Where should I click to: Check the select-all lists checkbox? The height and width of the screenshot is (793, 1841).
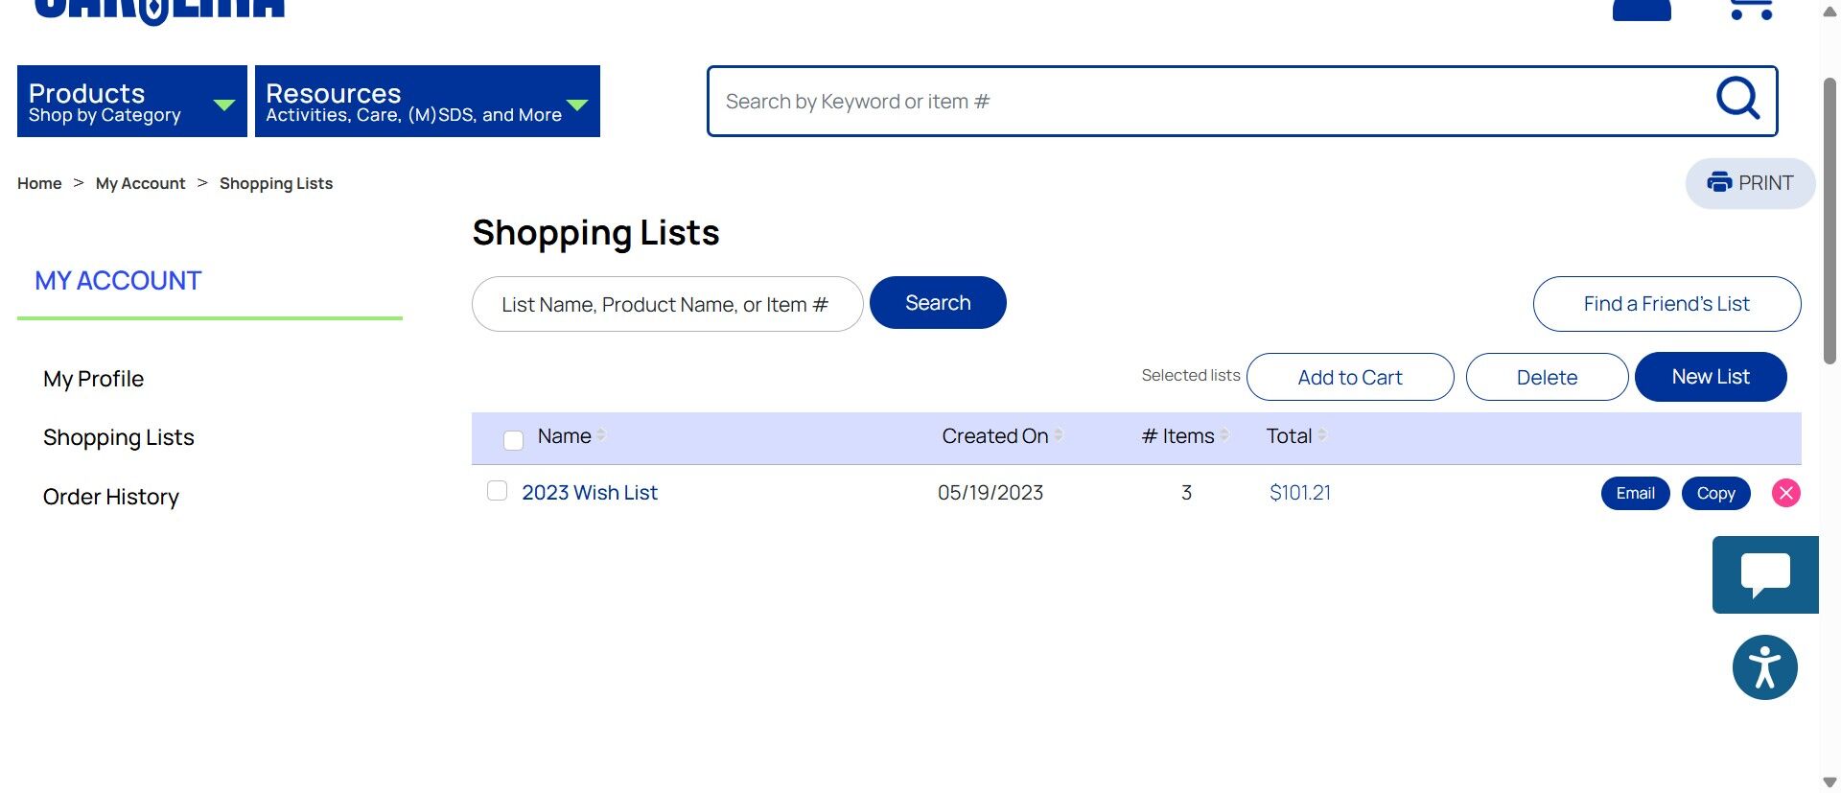pyautogui.click(x=514, y=439)
